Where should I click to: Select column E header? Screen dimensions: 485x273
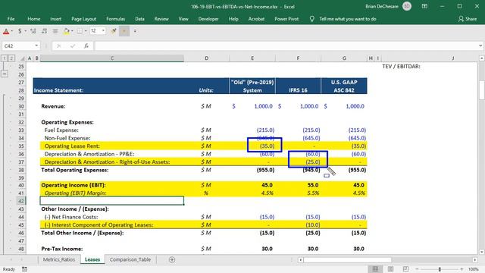point(252,58)
